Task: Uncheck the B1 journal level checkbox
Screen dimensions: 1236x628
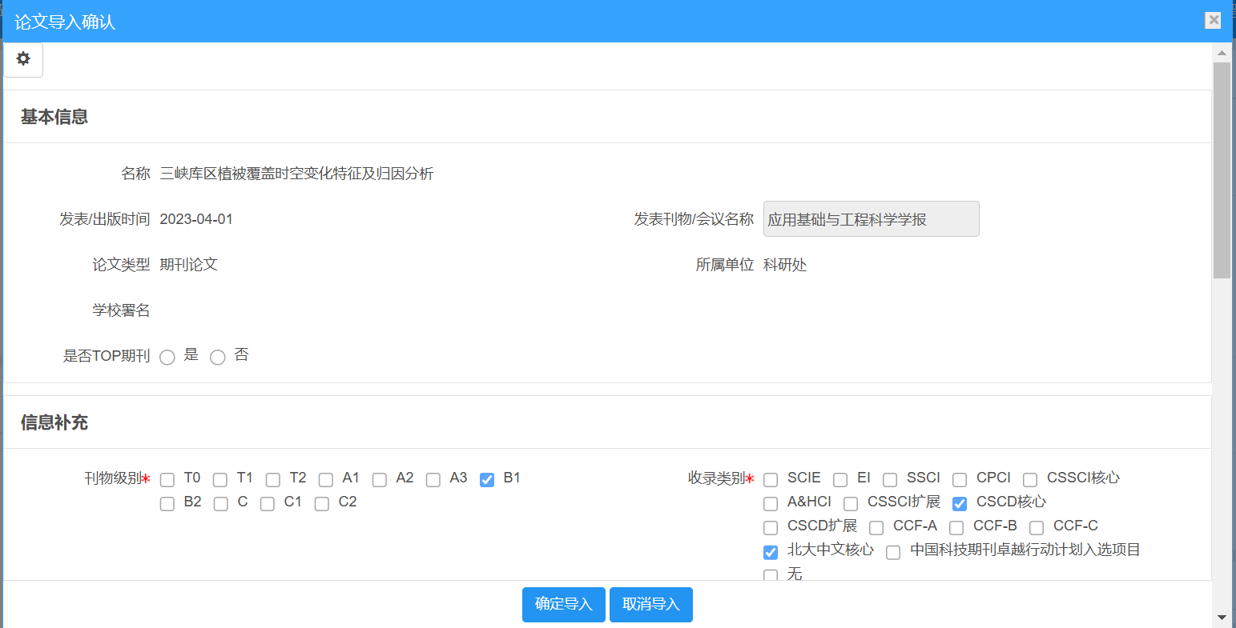Action: pos(487,480)
